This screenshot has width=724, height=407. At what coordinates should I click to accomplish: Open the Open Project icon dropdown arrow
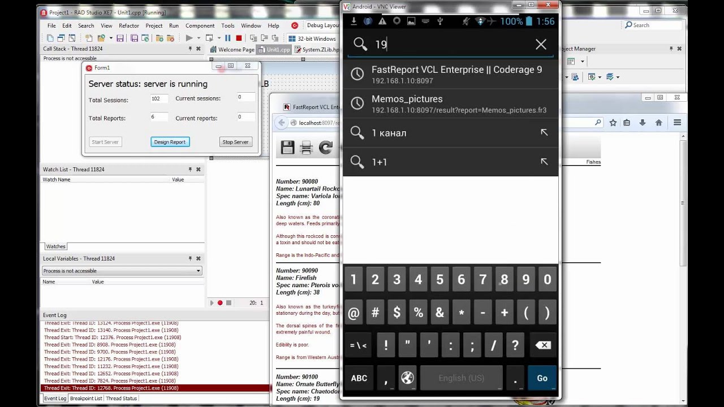pos(111,38)
